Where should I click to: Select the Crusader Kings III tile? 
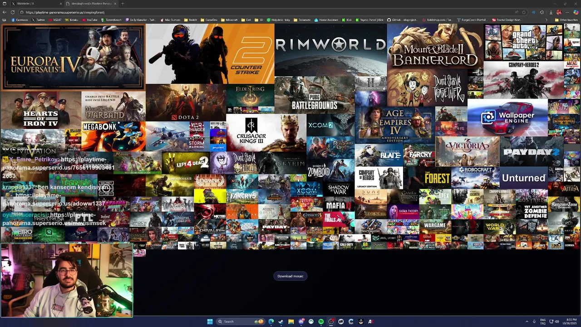click(266, 132)
